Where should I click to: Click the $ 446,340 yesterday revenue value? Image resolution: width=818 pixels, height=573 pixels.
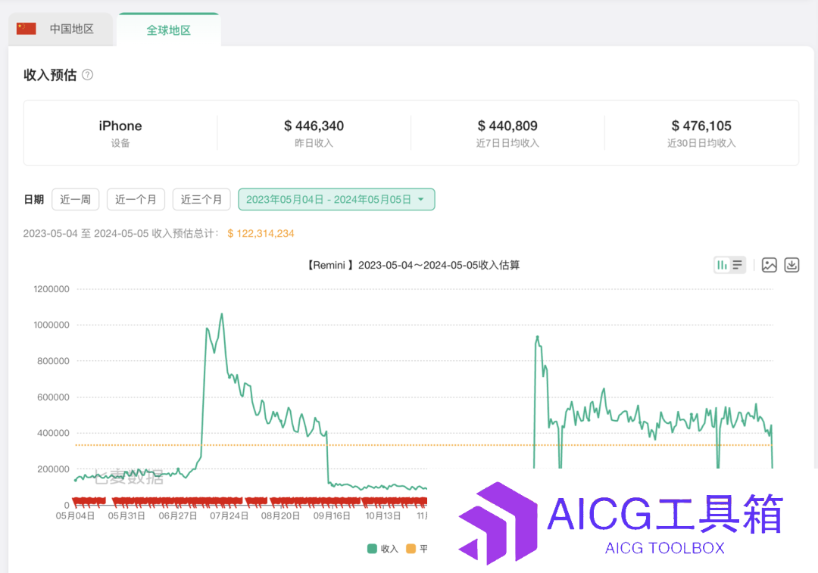pyautogui.click(x=314, y=126)
